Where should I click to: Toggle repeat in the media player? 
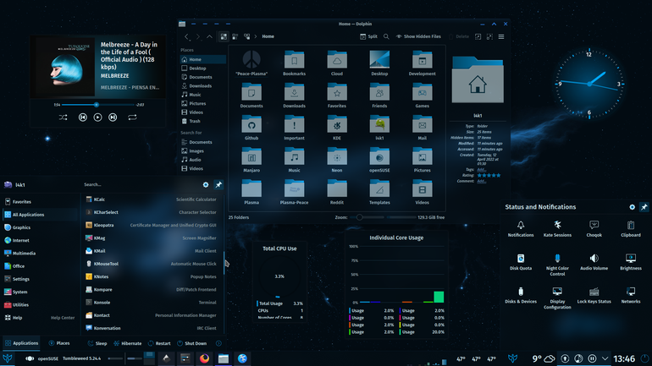pyautogui.click(x=132, y=117)
